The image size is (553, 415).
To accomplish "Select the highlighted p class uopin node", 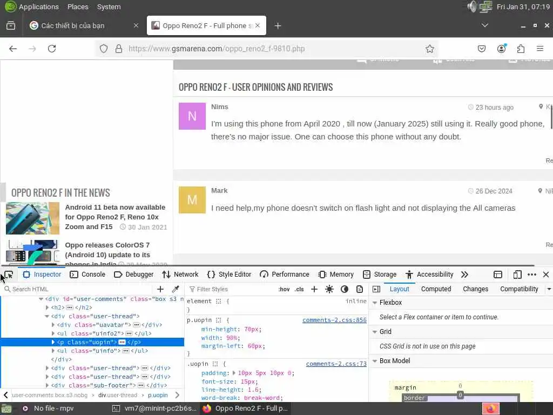I will pos(92,342).
